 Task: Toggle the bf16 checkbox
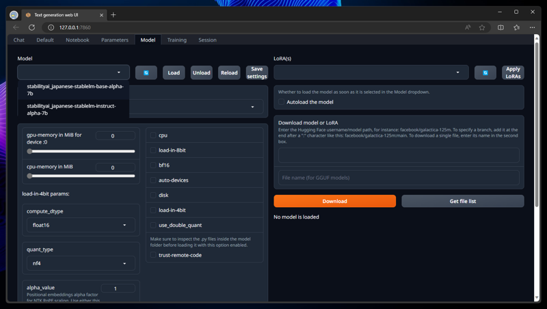click(x=153, y=165)
